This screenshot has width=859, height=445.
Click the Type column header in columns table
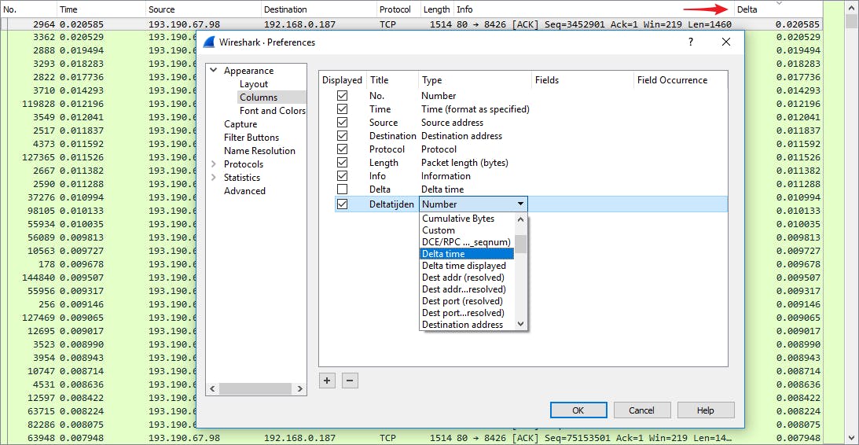[475, 80]
